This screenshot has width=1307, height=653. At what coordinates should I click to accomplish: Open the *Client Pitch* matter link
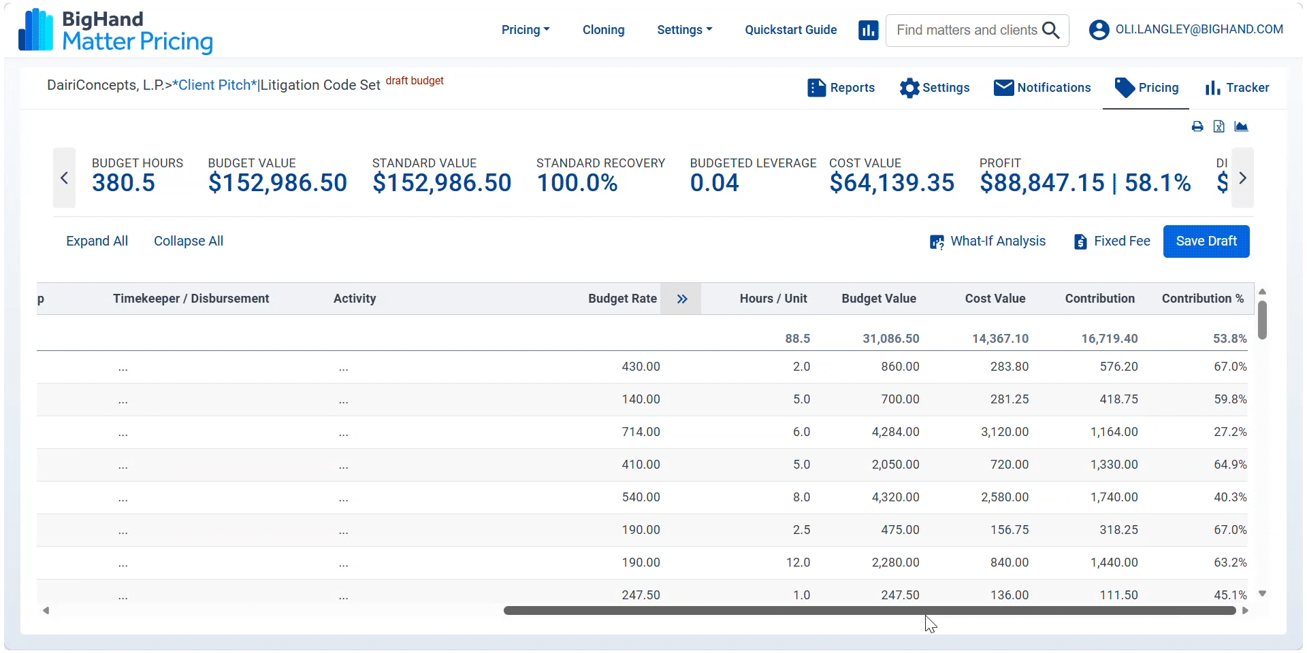(215, 85)
